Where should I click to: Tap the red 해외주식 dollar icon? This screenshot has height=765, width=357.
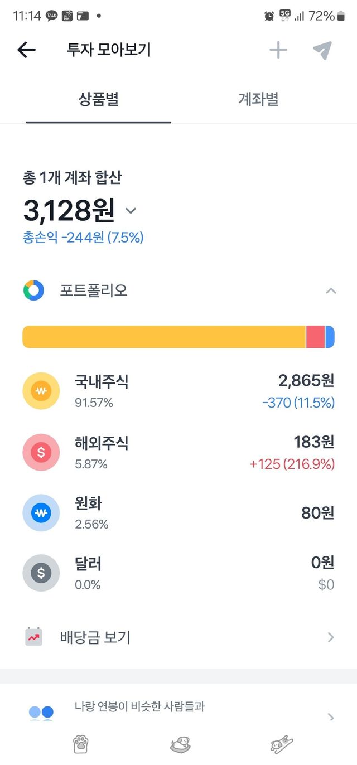tap(41, 452)
